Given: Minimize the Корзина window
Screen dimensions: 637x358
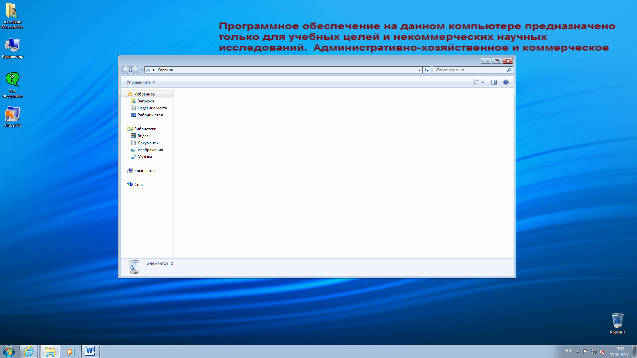Looking at the screenshot, I should (486, 61).
